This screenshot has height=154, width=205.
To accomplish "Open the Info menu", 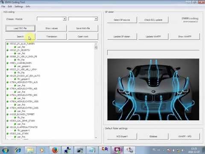I will 28,6.
